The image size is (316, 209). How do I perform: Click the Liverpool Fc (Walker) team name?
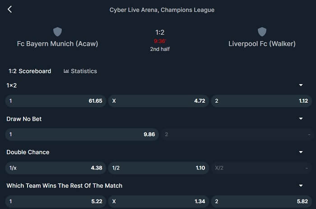coord(262,43)
